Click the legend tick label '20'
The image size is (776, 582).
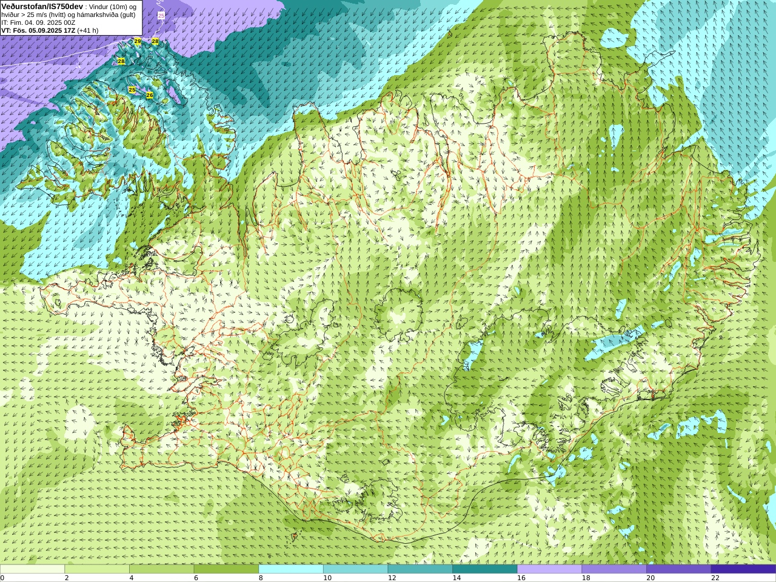click(651, 578)
